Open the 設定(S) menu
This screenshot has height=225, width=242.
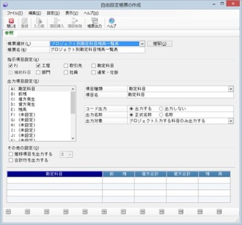tap(53, 13)
